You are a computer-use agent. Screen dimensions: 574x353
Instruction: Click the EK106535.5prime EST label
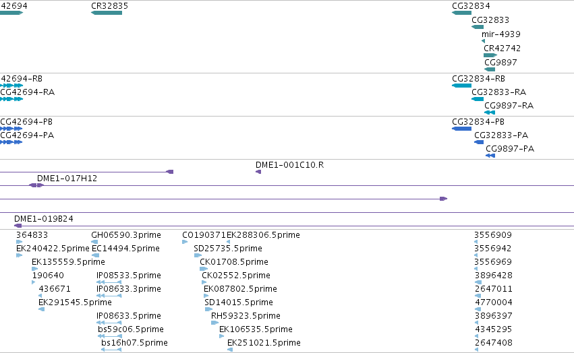(x=256, y=329)
